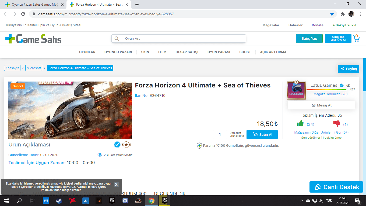Open the OYUNLAR menu
Image resolution: width=366 pixels, height=206 pixels.
point(87,52)
